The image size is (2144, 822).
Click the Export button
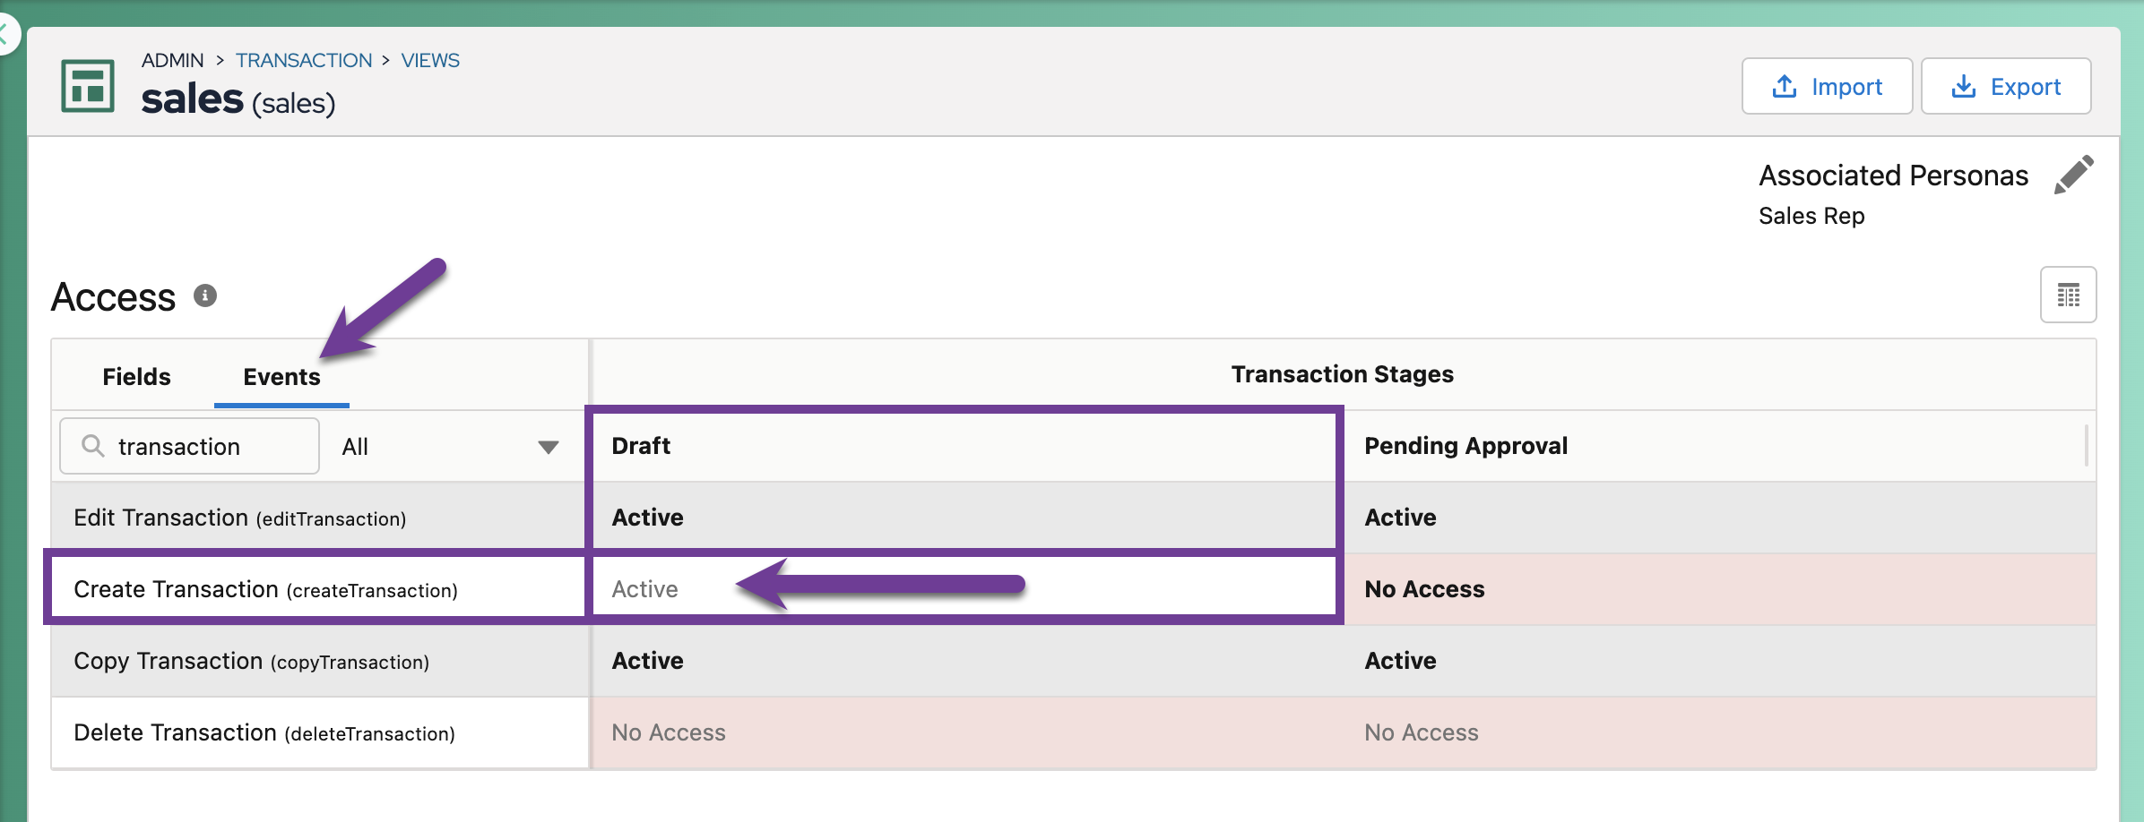(2006, 86)
